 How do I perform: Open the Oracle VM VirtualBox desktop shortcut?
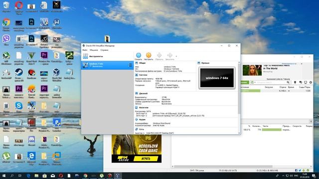56,72
